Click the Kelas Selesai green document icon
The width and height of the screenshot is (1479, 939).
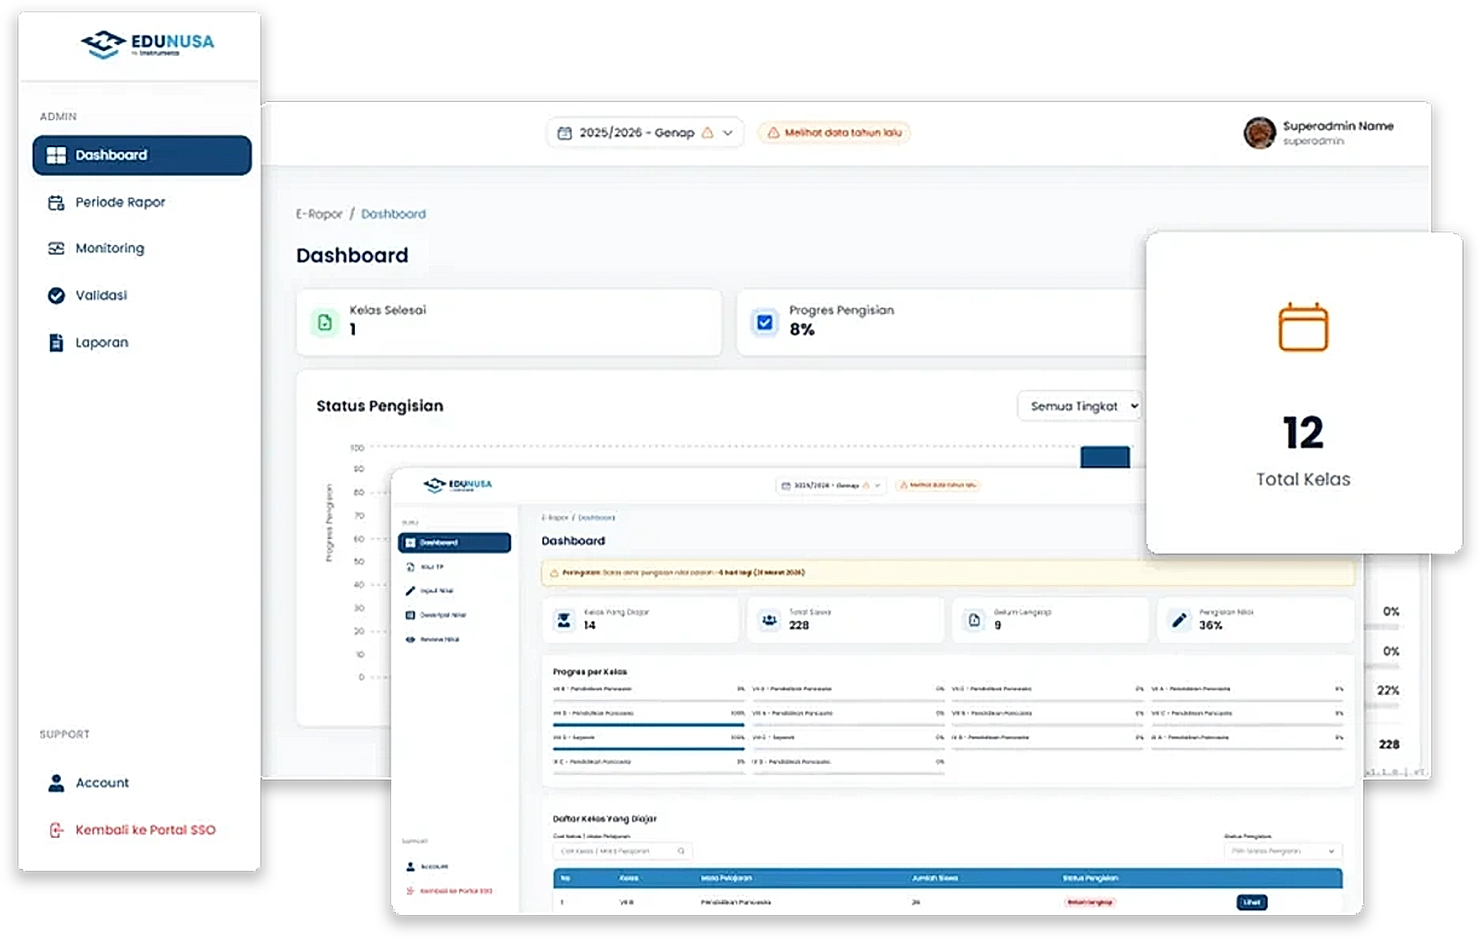325,322
